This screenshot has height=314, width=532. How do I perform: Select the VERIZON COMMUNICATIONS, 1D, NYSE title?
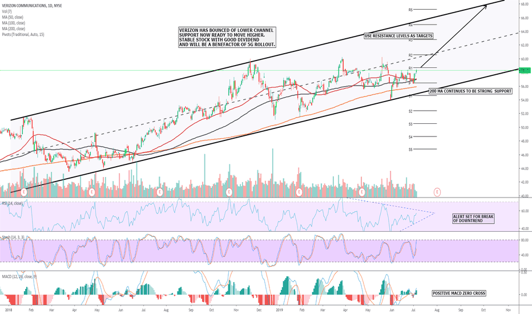point(32,6)
